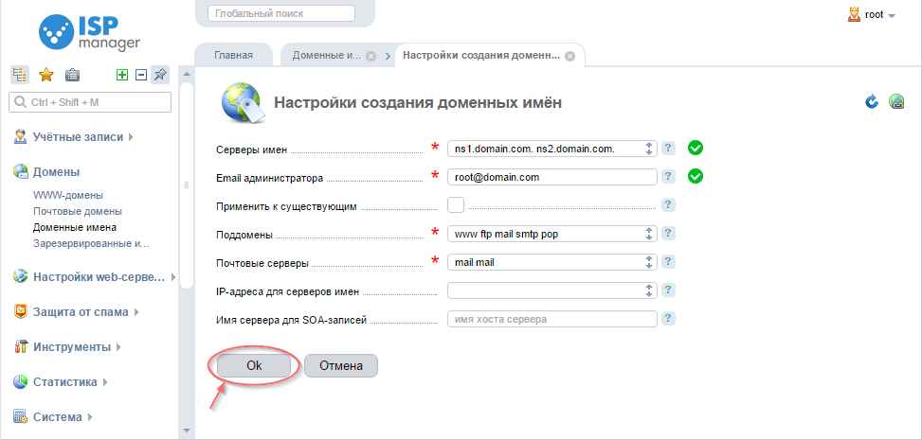Image resolution: width=922 pixels, height=440 pixels.
Task: Close the Настройки создания доменн... tab
Action: pyautogui.click(x=569, y=57)
